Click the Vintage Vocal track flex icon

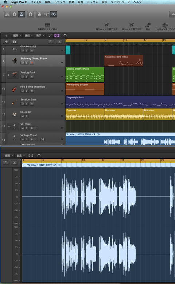click(42, 139)
